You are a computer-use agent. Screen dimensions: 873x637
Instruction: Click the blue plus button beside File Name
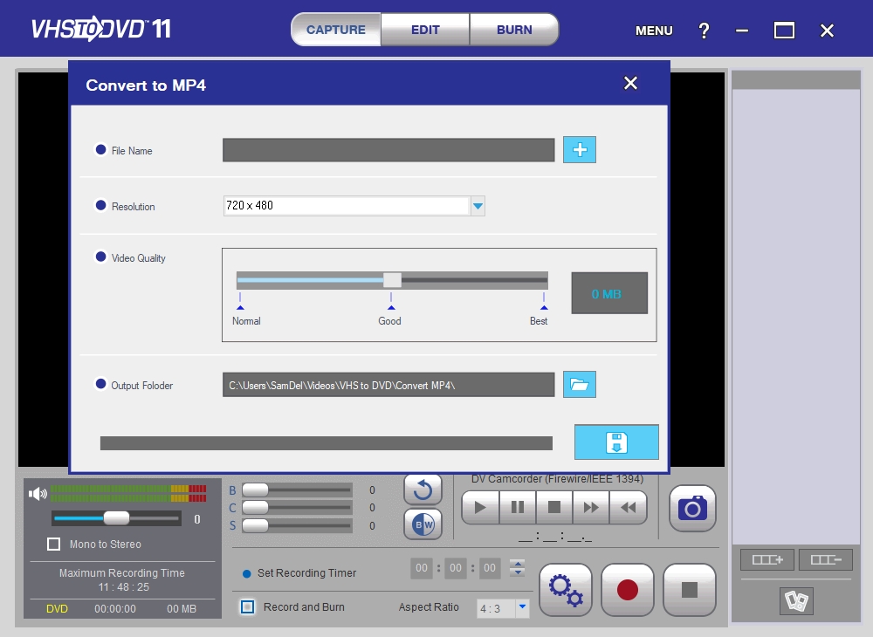(580, 150)
